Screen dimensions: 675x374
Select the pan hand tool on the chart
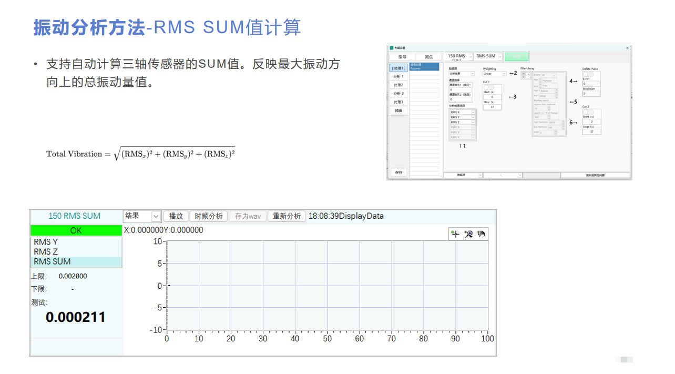[x=481, y=234]
